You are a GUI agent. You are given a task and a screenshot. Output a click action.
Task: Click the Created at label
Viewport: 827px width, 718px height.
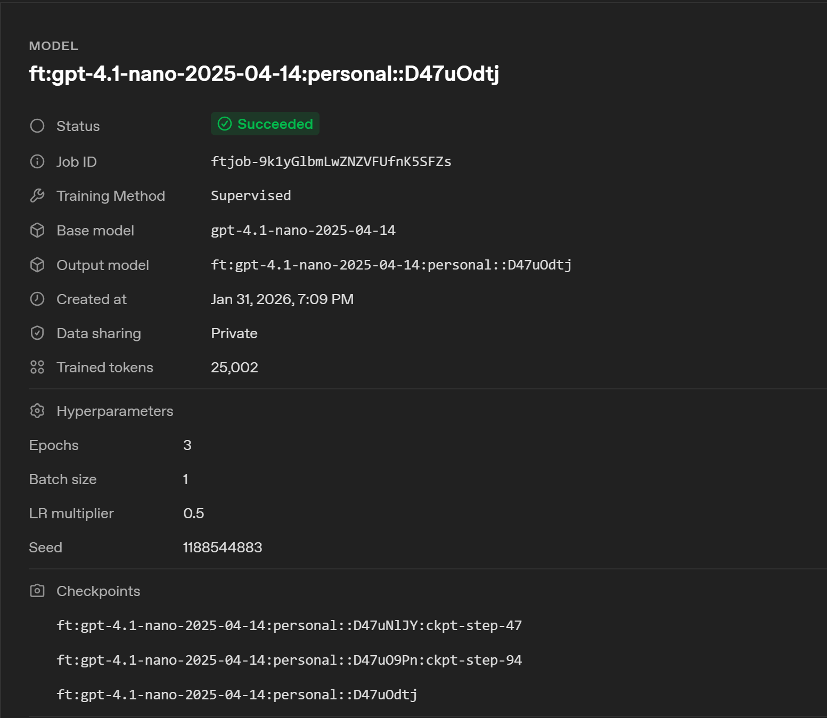coord(92,299)
